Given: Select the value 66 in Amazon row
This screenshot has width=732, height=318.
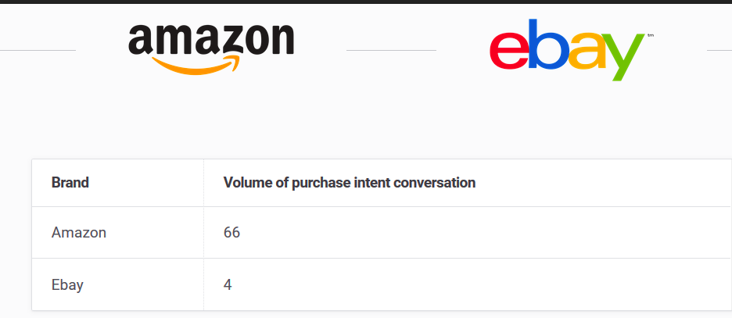Looking at the screenshot, I should click(231, 232).
